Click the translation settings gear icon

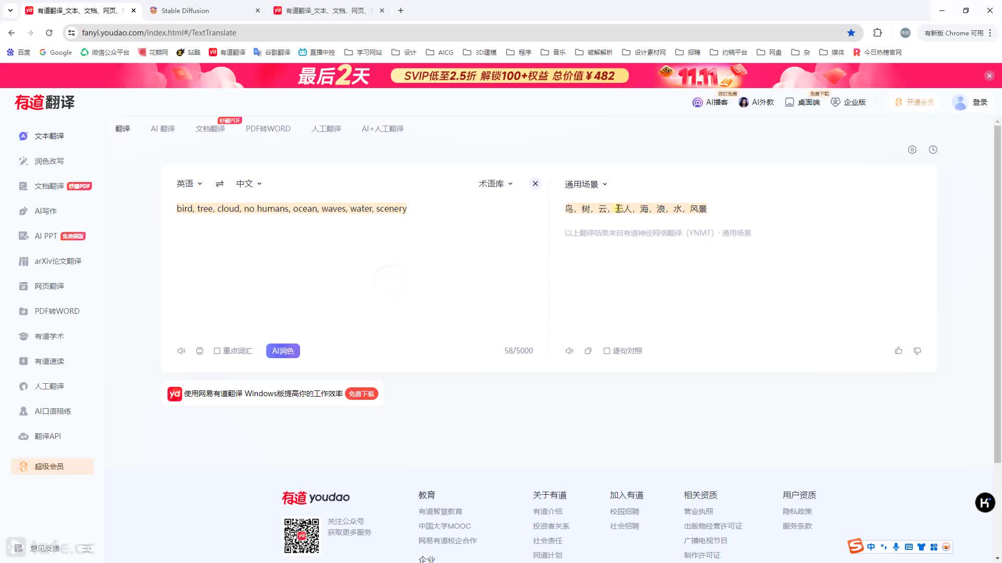pyautogui.click(x=912, y=150)
